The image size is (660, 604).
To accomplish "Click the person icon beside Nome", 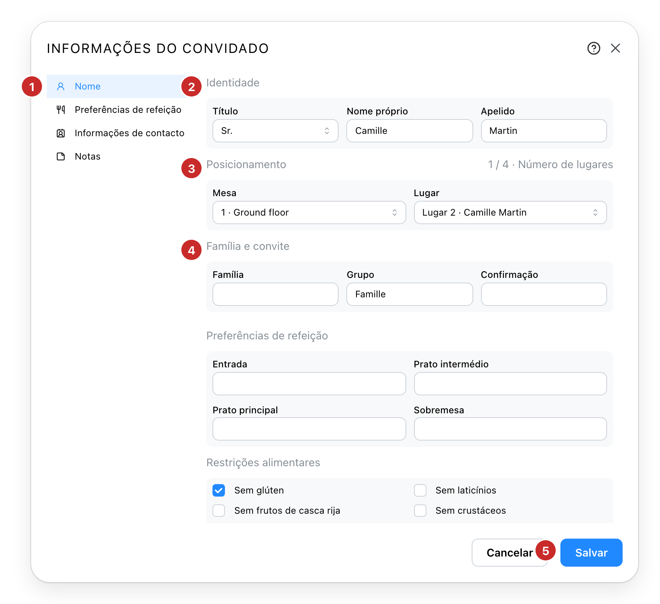I will 61,86.
